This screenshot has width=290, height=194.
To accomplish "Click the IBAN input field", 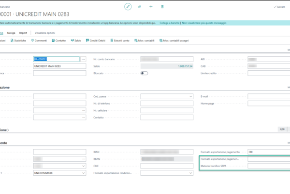I will click(167, 152).
